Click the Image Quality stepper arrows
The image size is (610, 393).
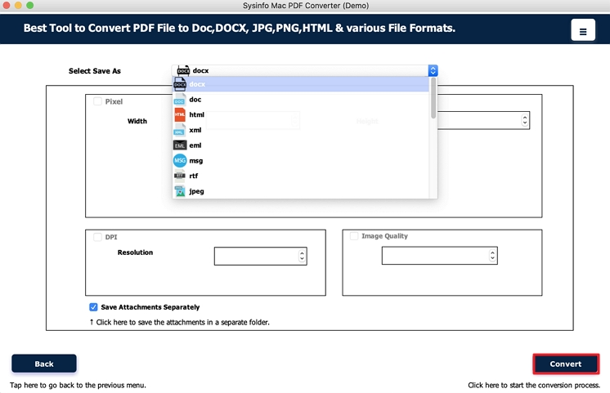pyautogui.click(x=492, y=256)
